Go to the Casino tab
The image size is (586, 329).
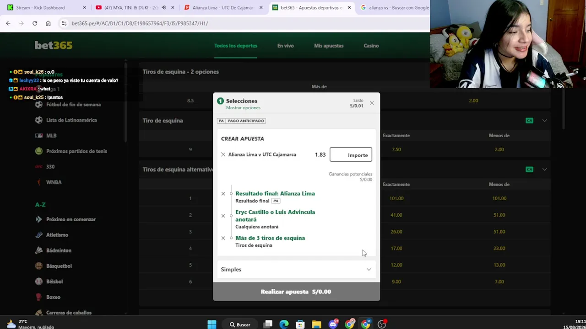[371, 46]
